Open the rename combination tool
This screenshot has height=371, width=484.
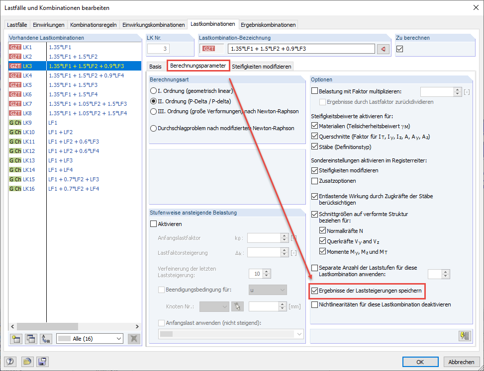(x=45, y=339)
